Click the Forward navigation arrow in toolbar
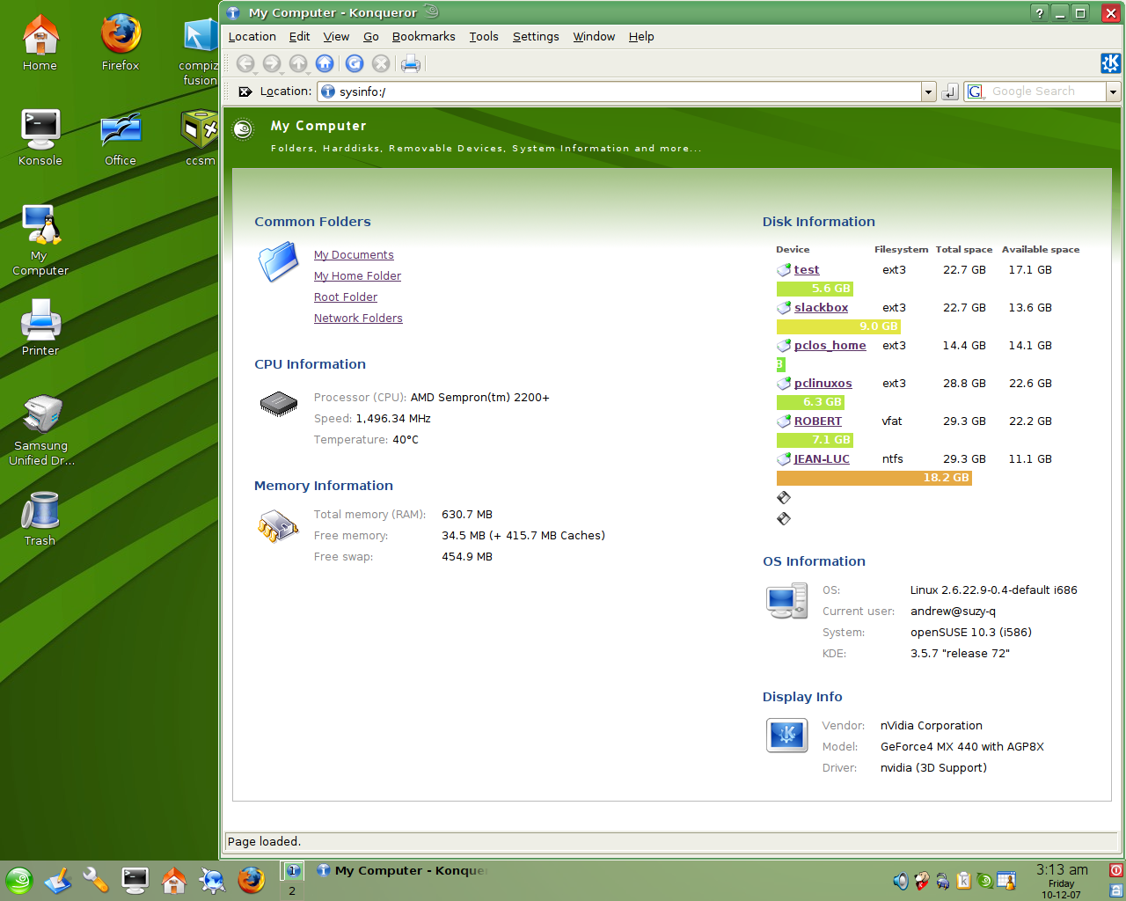The height and width of the screenshot is (901, 1126). pos(272,63)
